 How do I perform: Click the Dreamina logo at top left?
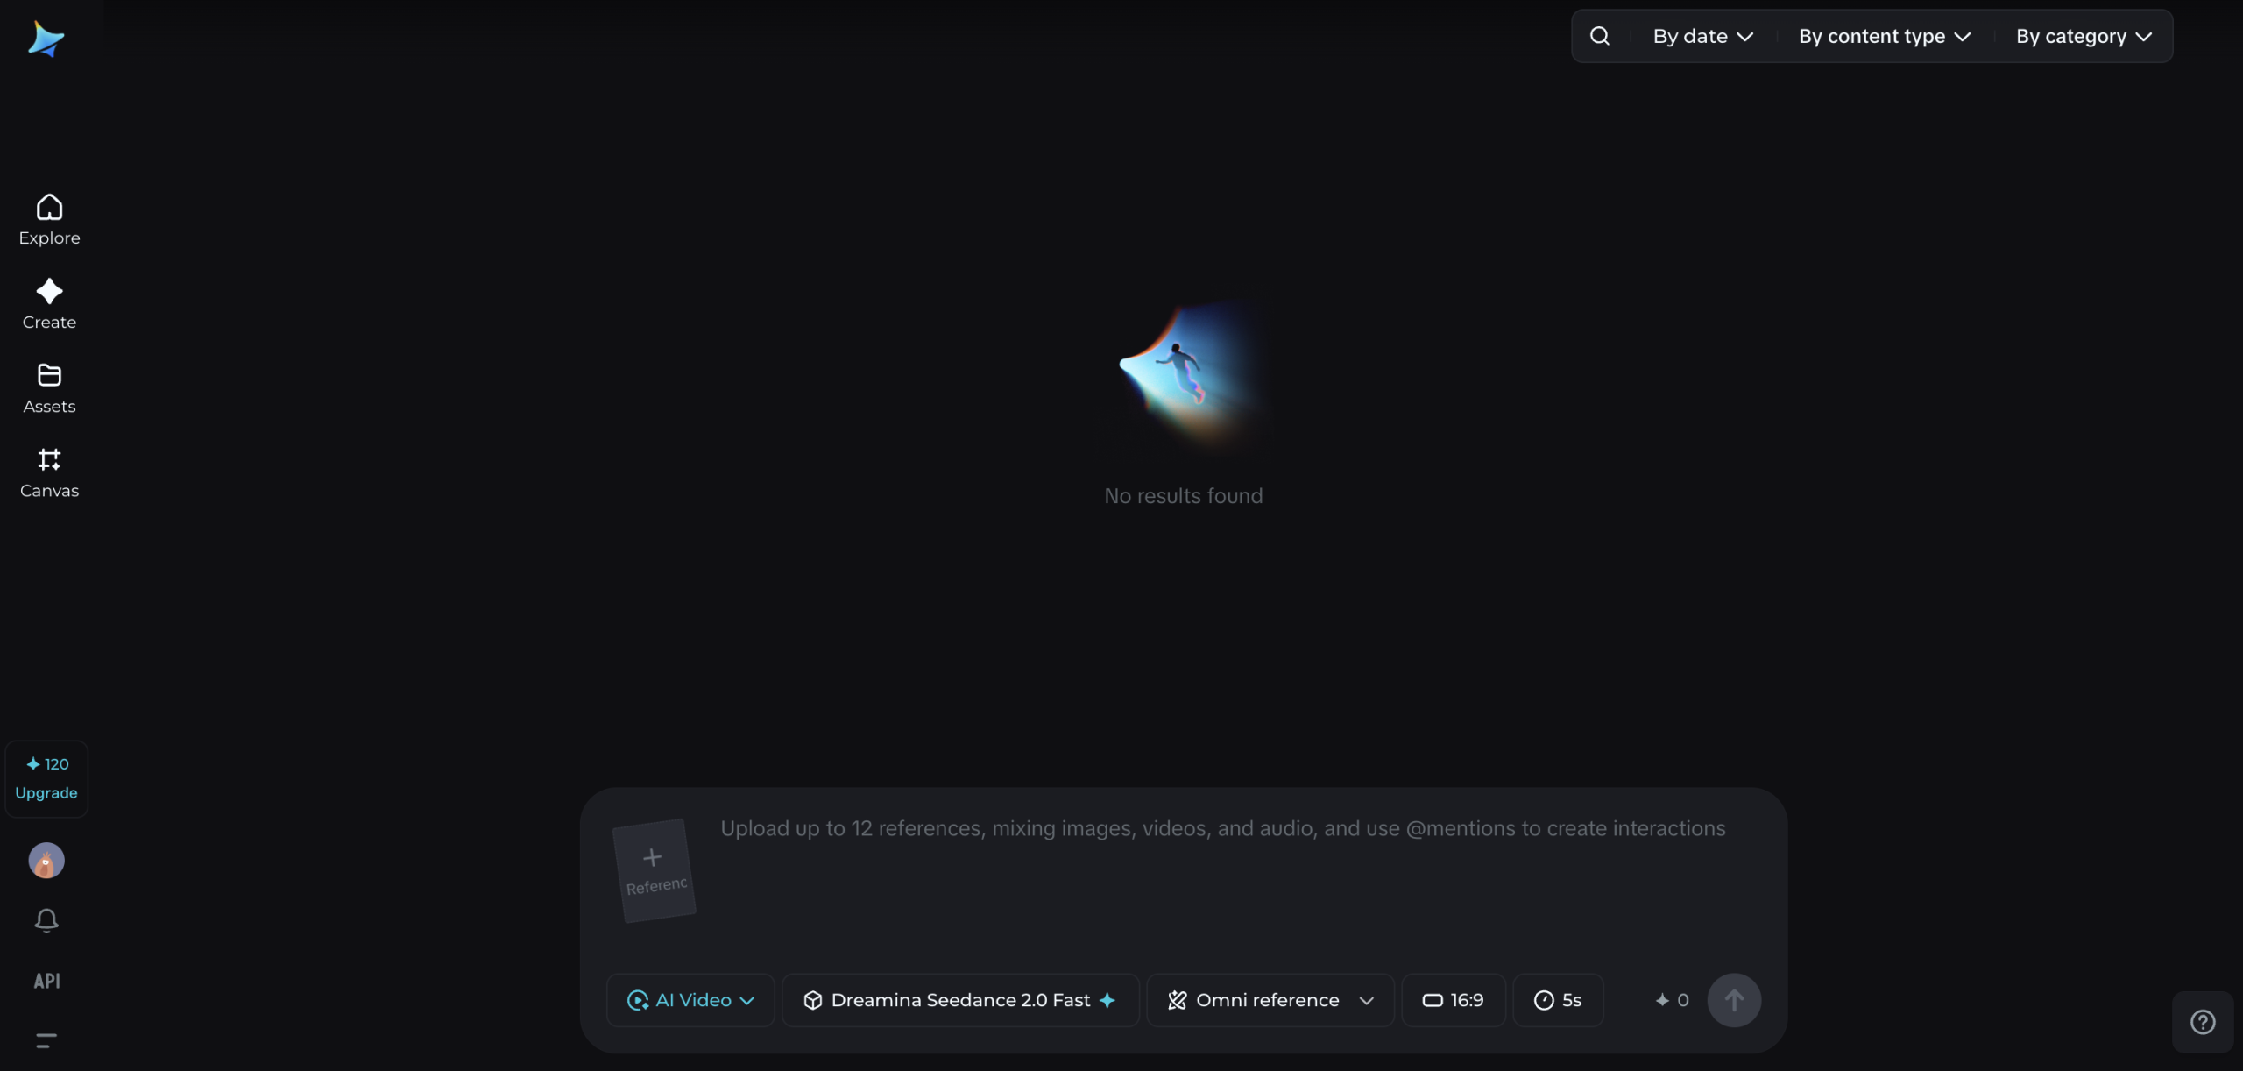(46, 39)
